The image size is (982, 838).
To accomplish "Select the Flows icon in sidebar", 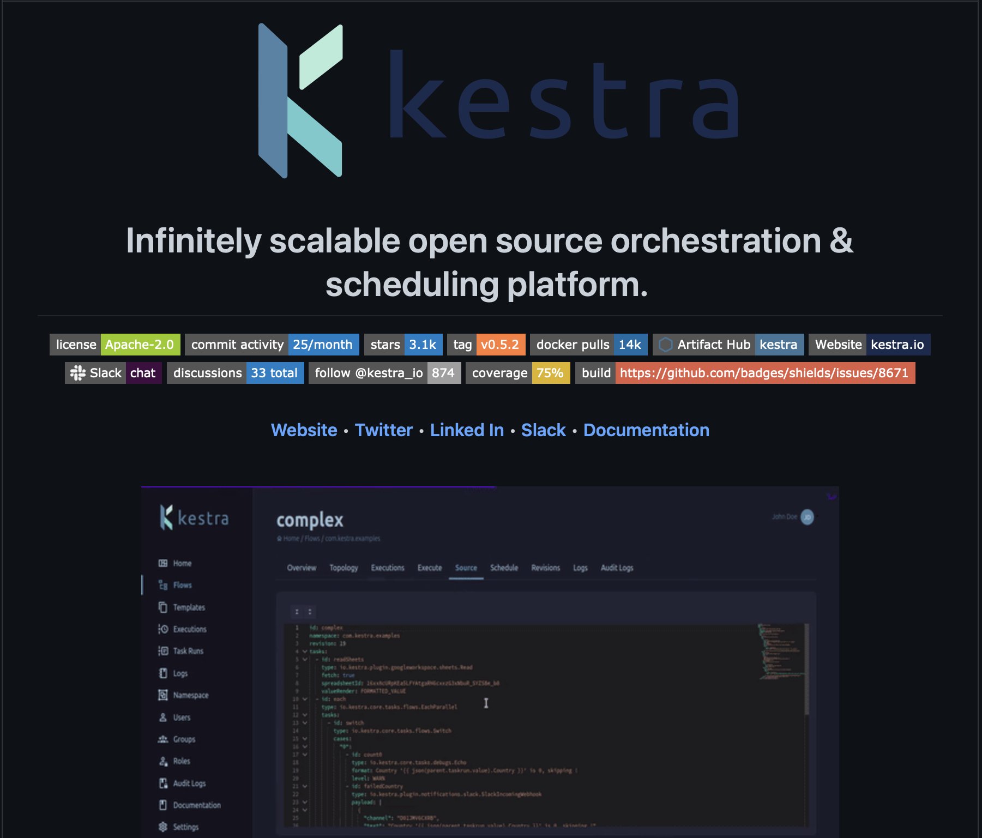I will (x=162, y=585).
